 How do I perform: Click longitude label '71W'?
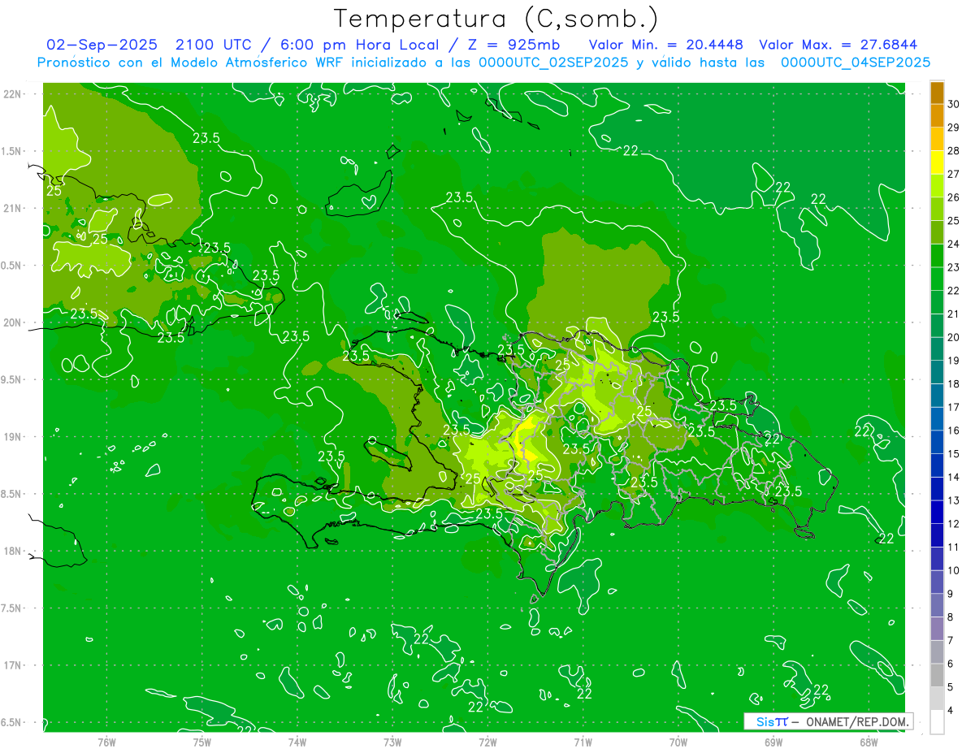[583, 742]
